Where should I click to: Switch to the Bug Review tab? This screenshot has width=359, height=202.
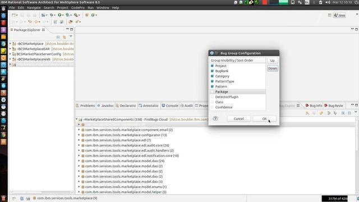(x=333, y=105)
